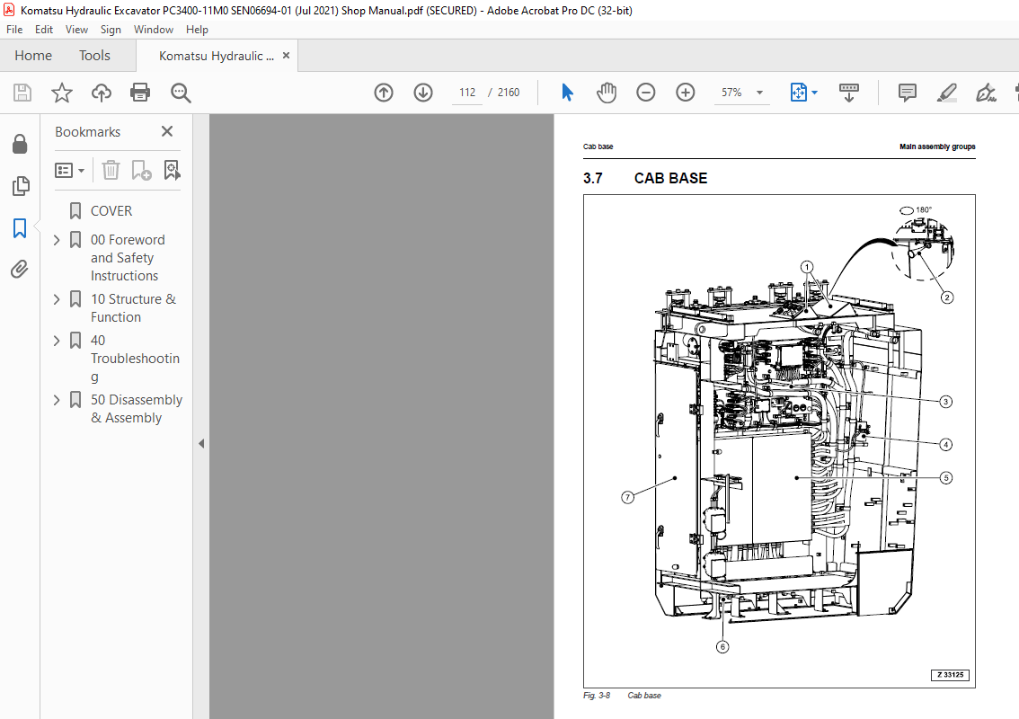Expand the 50 Disassembly & Assembly bookmark
1019x719 pixels.
(x=57, y=400)
